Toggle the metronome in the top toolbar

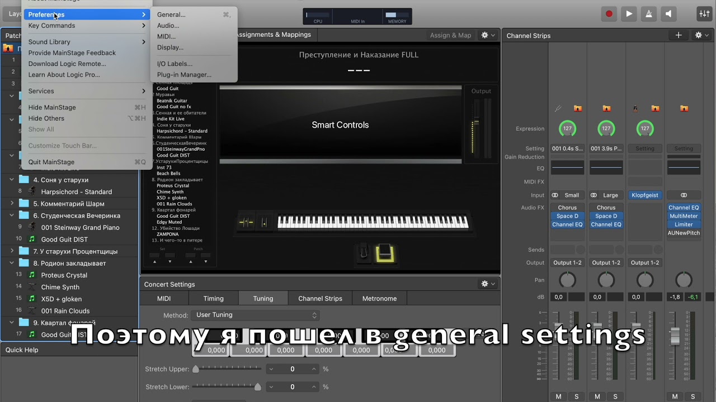(x=649, y=14)
